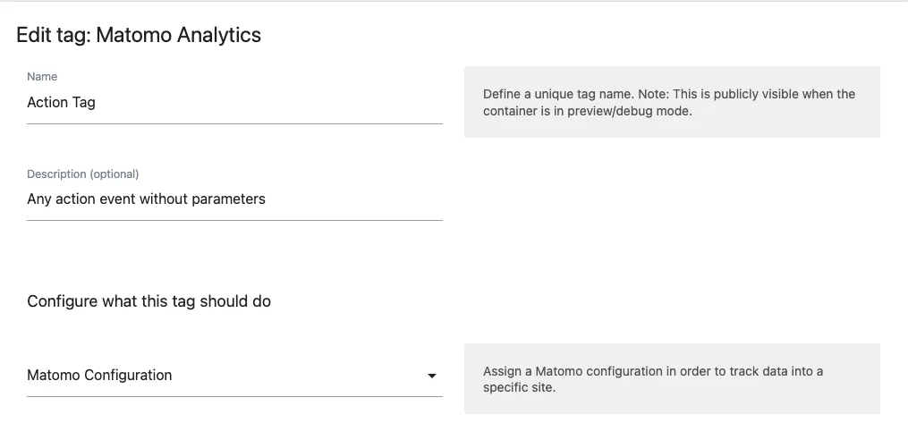Click the Description (optional) label
This screenshot has height=423, width=908.
(x=83, y=173)
